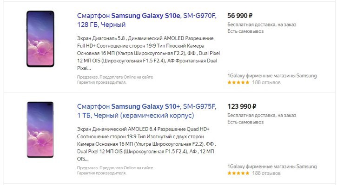Open 1Galaxy store link under the S10+ offer

click(x=272, y=166)
